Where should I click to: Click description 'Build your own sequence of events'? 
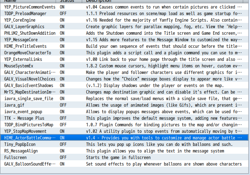(x=164, y=46)
